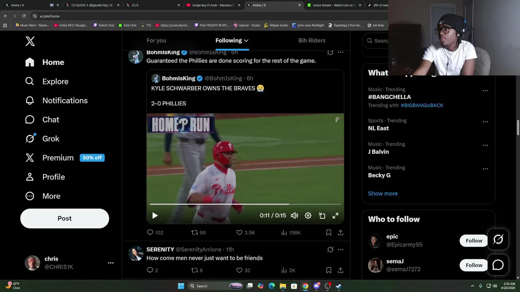Open Windows Start menu
Viewport: 520px width, 292px height.
click(x=181, y=286)
